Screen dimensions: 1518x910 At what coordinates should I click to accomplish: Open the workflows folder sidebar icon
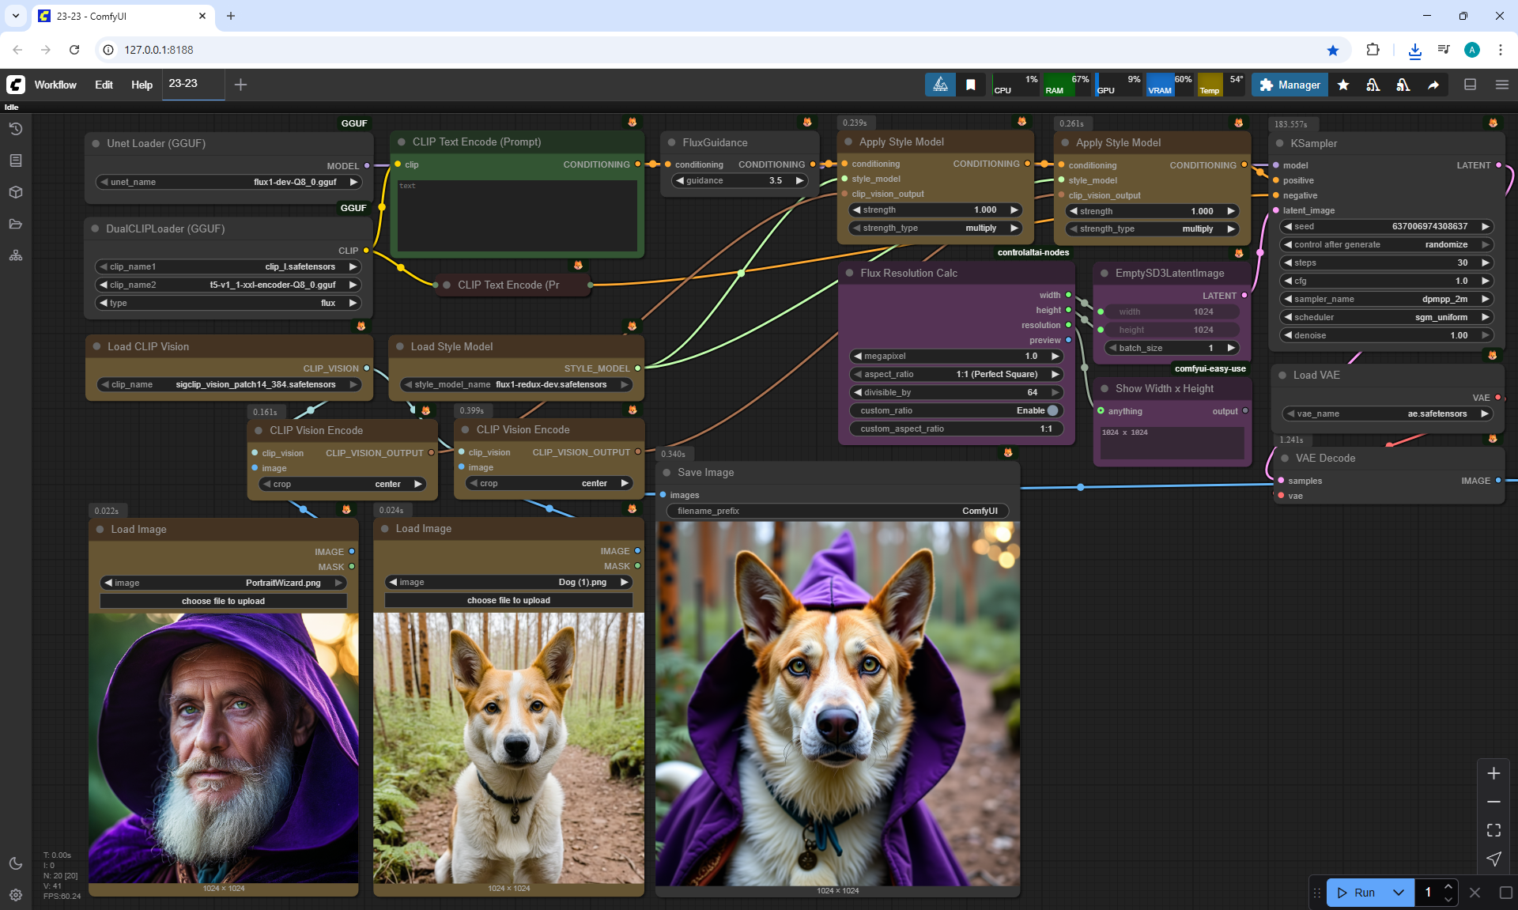16,224
